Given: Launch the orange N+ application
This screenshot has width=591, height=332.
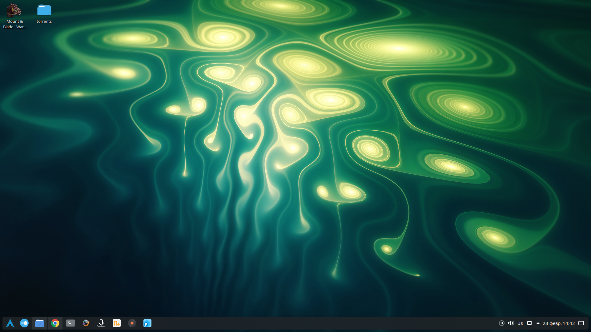Looking at the screenshot, I should click(117, 323).
